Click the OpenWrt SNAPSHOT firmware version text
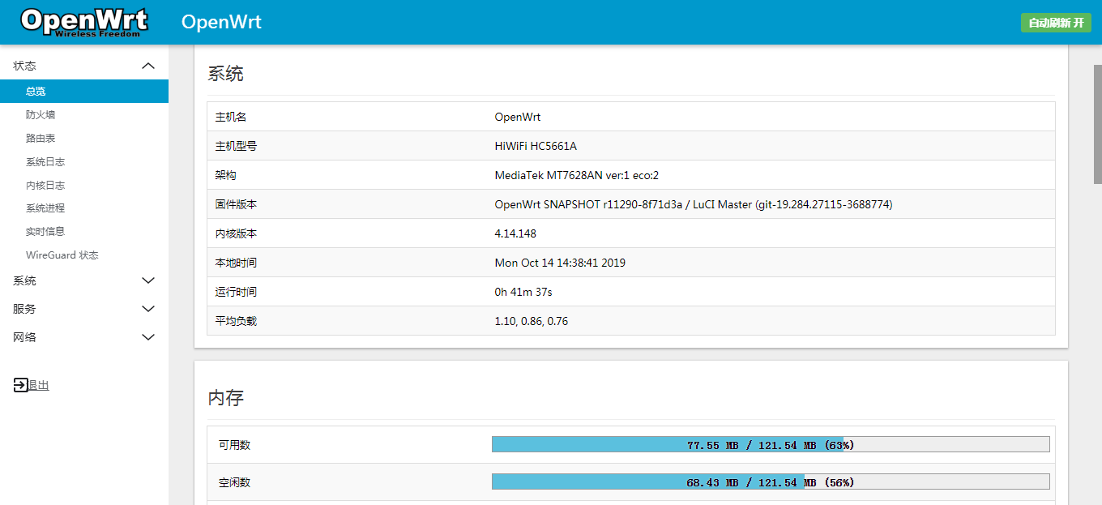The image size is (1102, 505). tap(694, 204)
